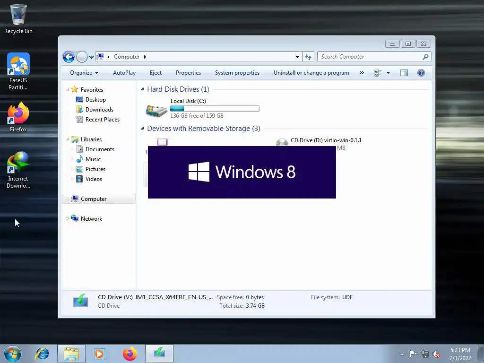Image resolution: width=484 pixels, height=363 pixels.
Task: Switch to Windows setup taskbar item
Action: click(159, 354)
